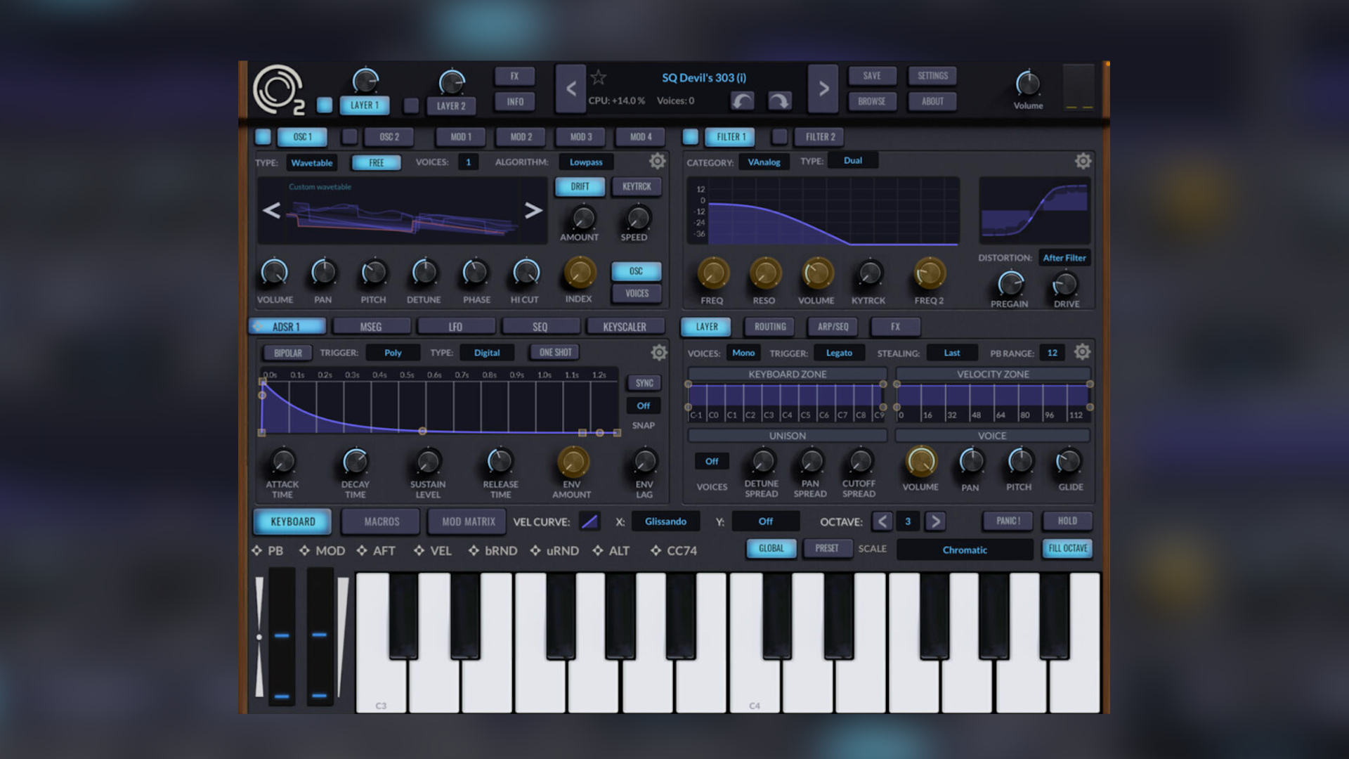This screenshot has height=759, width=1349.
Task: Go to previous preset arrow
Action: click(571, 89)
